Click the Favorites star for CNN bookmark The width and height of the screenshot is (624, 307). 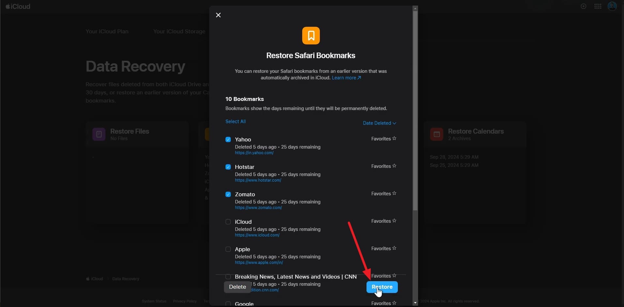(394, 276)
